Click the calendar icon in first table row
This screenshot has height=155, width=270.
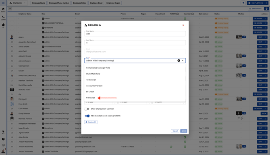click(x=185, y=18)
